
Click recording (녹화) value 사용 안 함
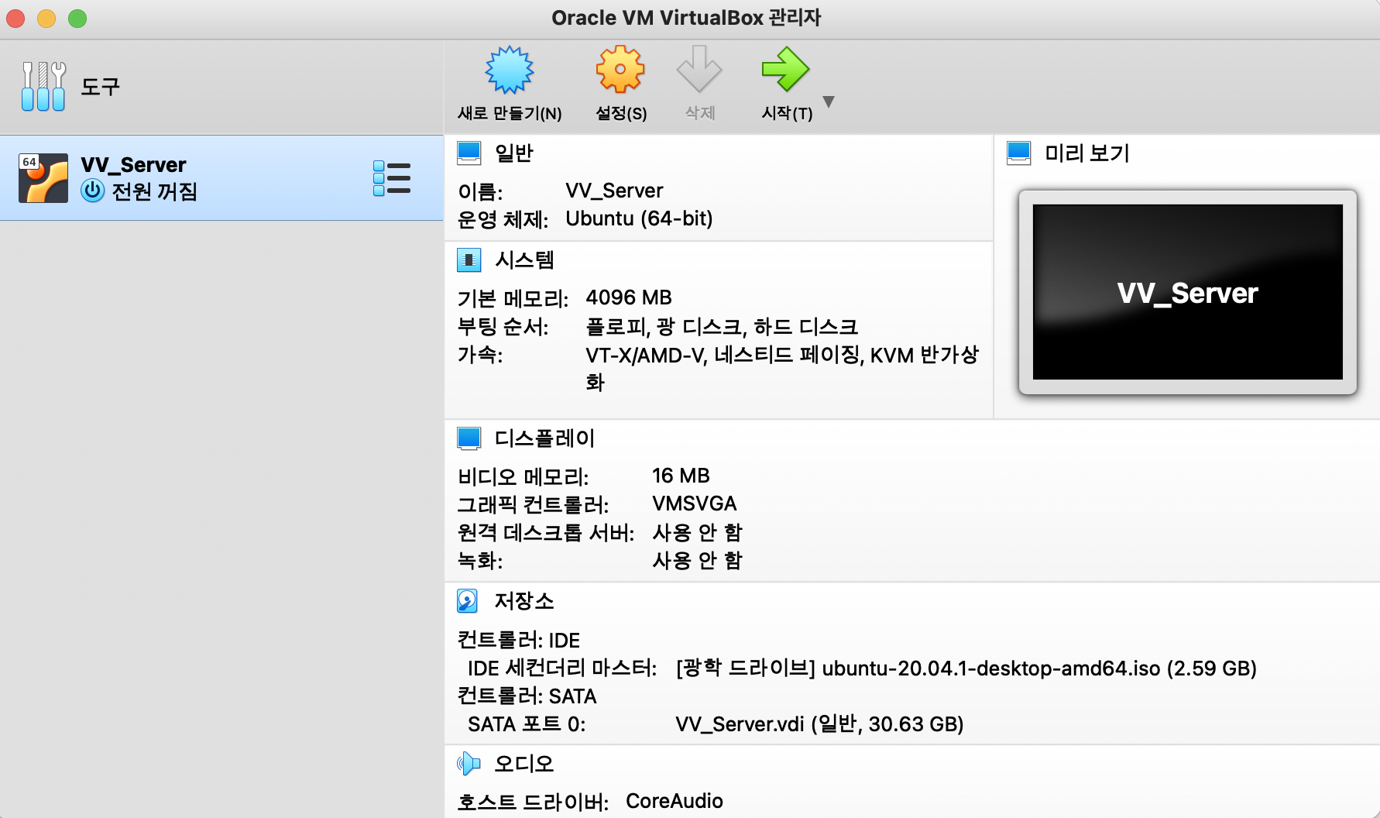tap(697, 560)
